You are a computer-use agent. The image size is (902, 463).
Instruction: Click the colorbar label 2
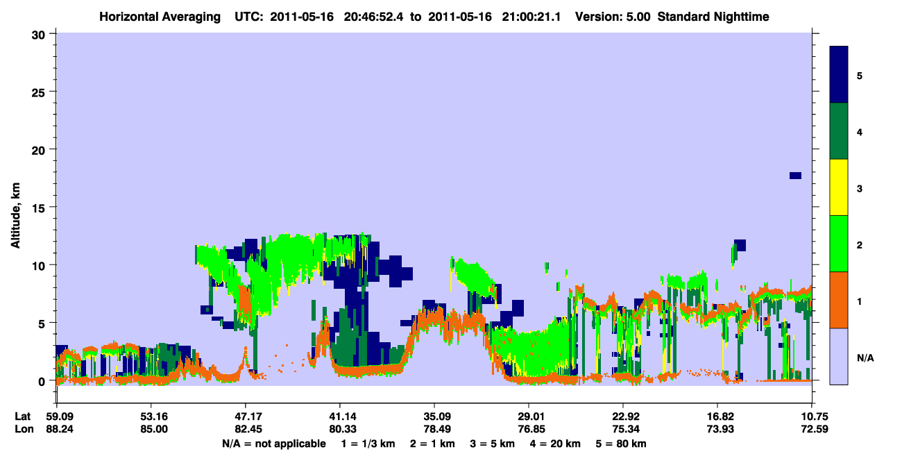[859, 245]
